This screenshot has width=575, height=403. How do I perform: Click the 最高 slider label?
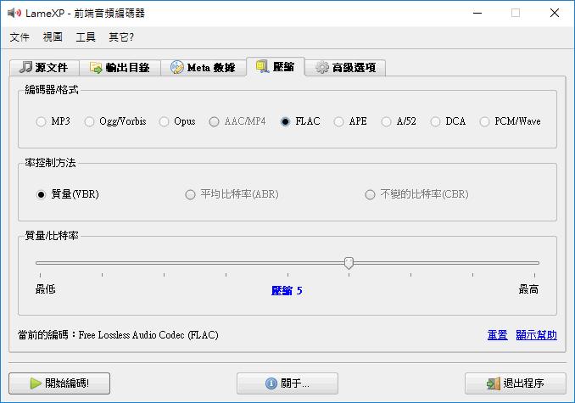click(x=528, y=289)
